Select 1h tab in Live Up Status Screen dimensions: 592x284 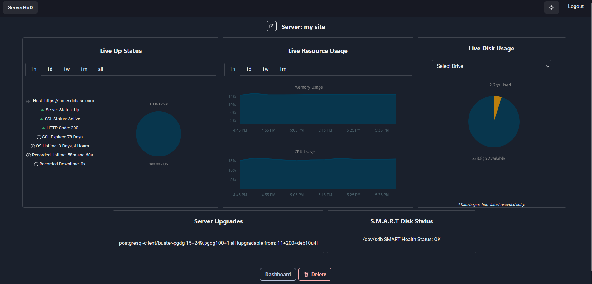33,69
